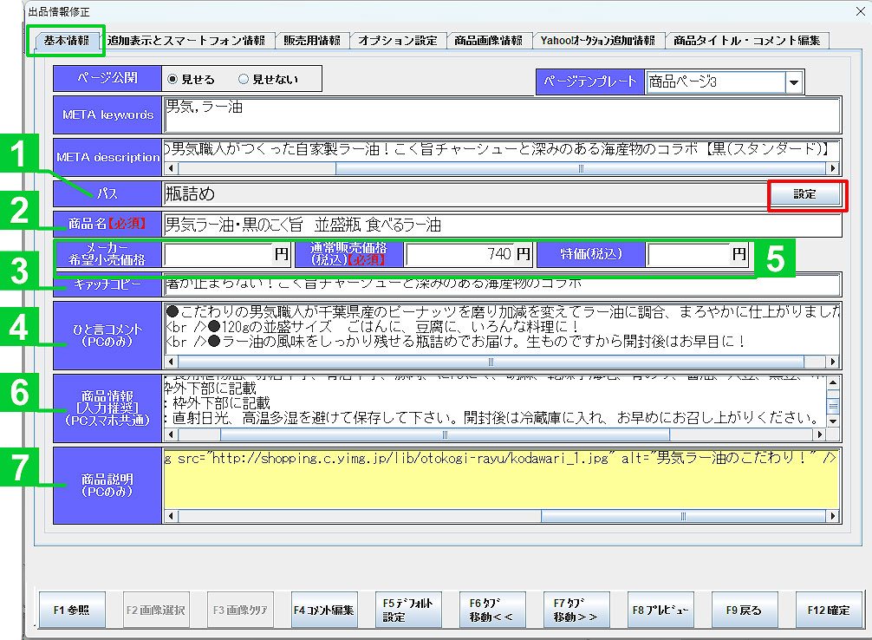Switch to 商品タイトル・コメント編集 tab

(x=750, y=41)
